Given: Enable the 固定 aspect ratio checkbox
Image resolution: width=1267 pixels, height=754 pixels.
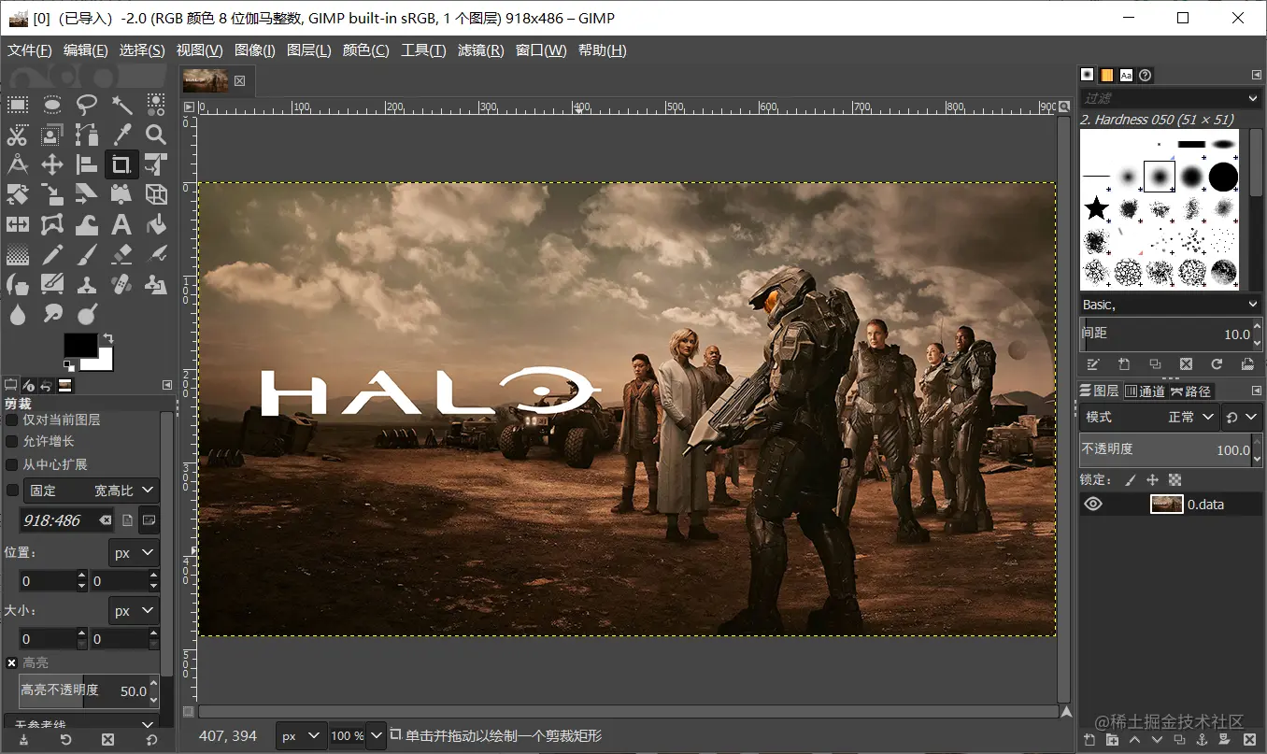Looking at the screenshot, I should coord(12,490).
